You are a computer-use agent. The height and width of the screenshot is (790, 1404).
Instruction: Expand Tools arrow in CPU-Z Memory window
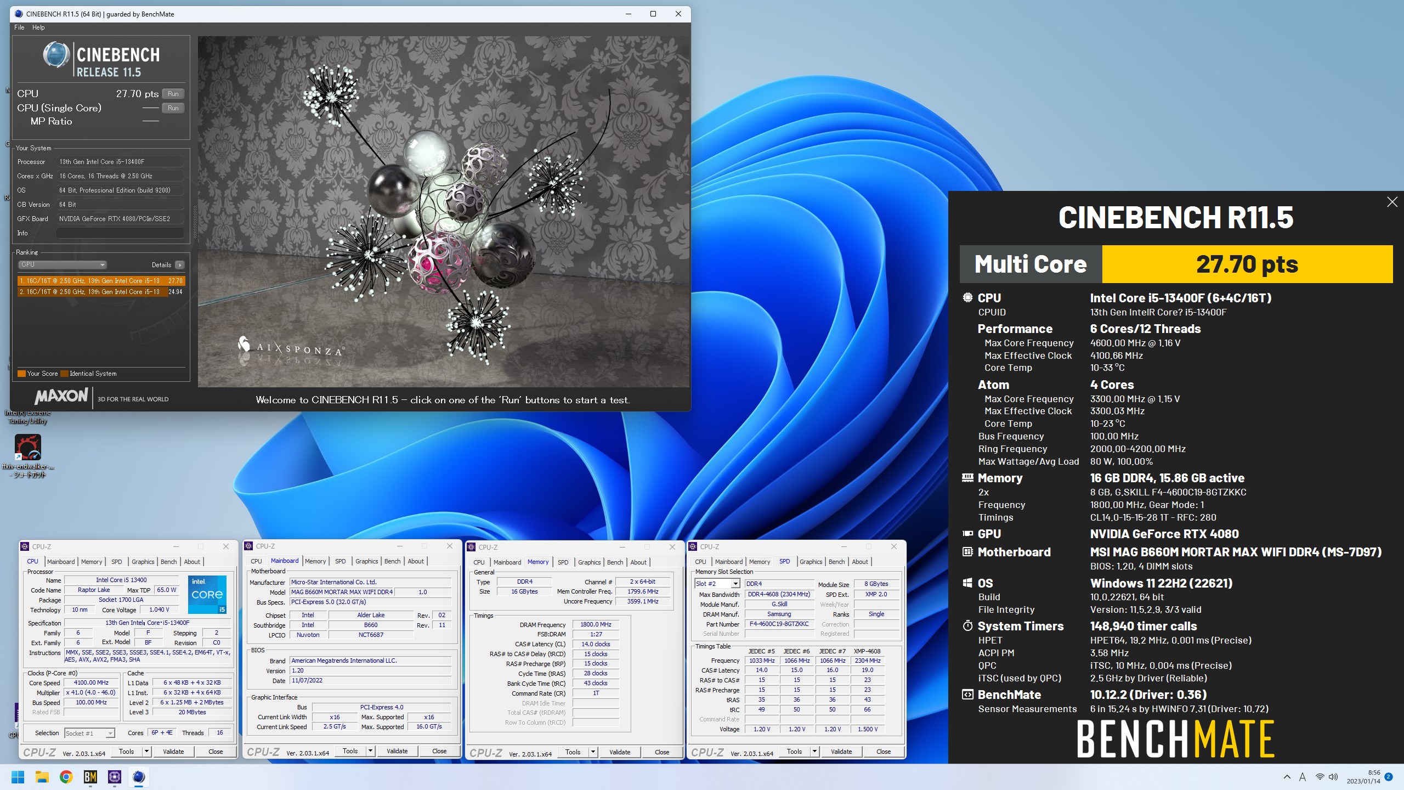point(593,752)
